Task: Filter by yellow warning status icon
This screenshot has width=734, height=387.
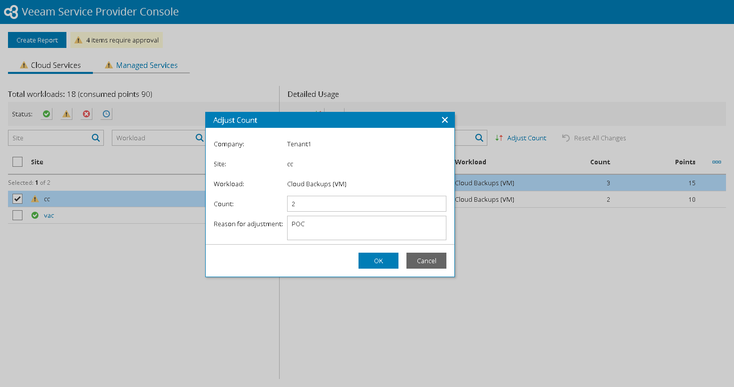Action: (66, 114)
